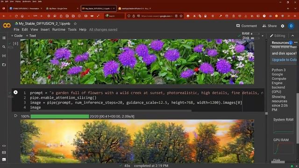Click the browser Search field
The image size is (299, 168).
pyautogui.click(x=114, y=16)
